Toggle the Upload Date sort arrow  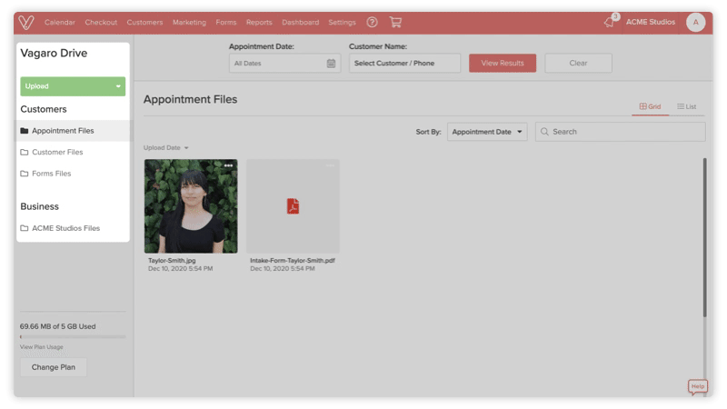pos(186,147)
